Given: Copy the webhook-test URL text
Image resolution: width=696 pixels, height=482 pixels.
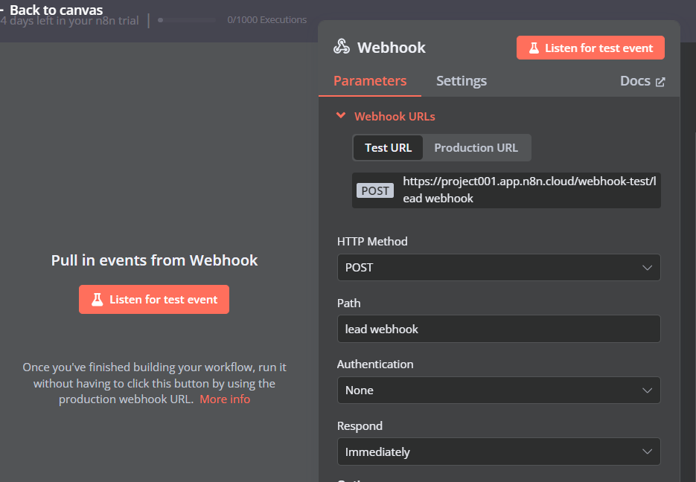Looking at the screenshot, I should tap(529, 190).
